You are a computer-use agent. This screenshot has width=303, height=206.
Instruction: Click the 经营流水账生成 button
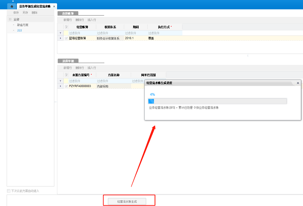tap(129, 201)
